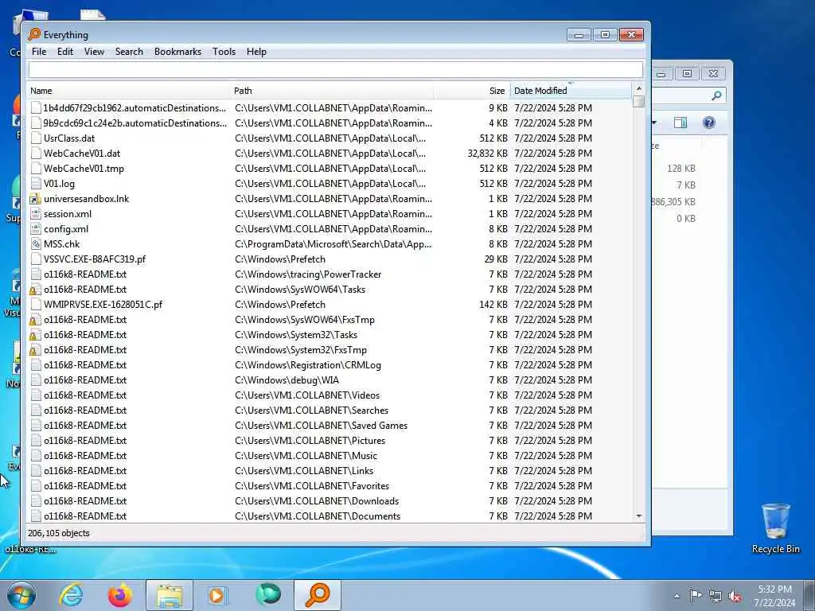Click the C:\Windows\Prefetch path of VSSVC.EXE row
Image resolution: width=815 pixels, height=611 pixels.
(x=279, y=259)
